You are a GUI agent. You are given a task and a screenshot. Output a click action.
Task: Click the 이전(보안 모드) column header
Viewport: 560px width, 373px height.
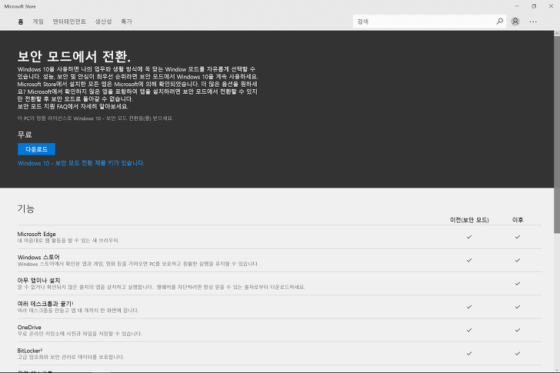(x=469, y=220)
